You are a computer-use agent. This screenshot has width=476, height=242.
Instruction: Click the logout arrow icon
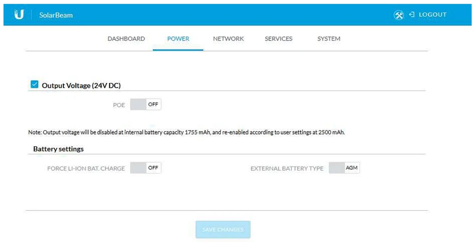[412, 15]
